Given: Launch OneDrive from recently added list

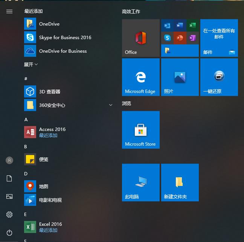Looking at the screenshot, I should [69, 24].
